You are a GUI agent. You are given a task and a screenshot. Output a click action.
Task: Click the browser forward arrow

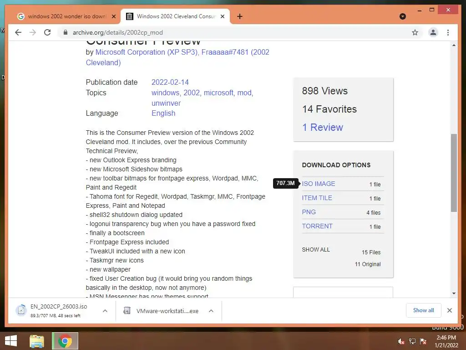(33, 32)
